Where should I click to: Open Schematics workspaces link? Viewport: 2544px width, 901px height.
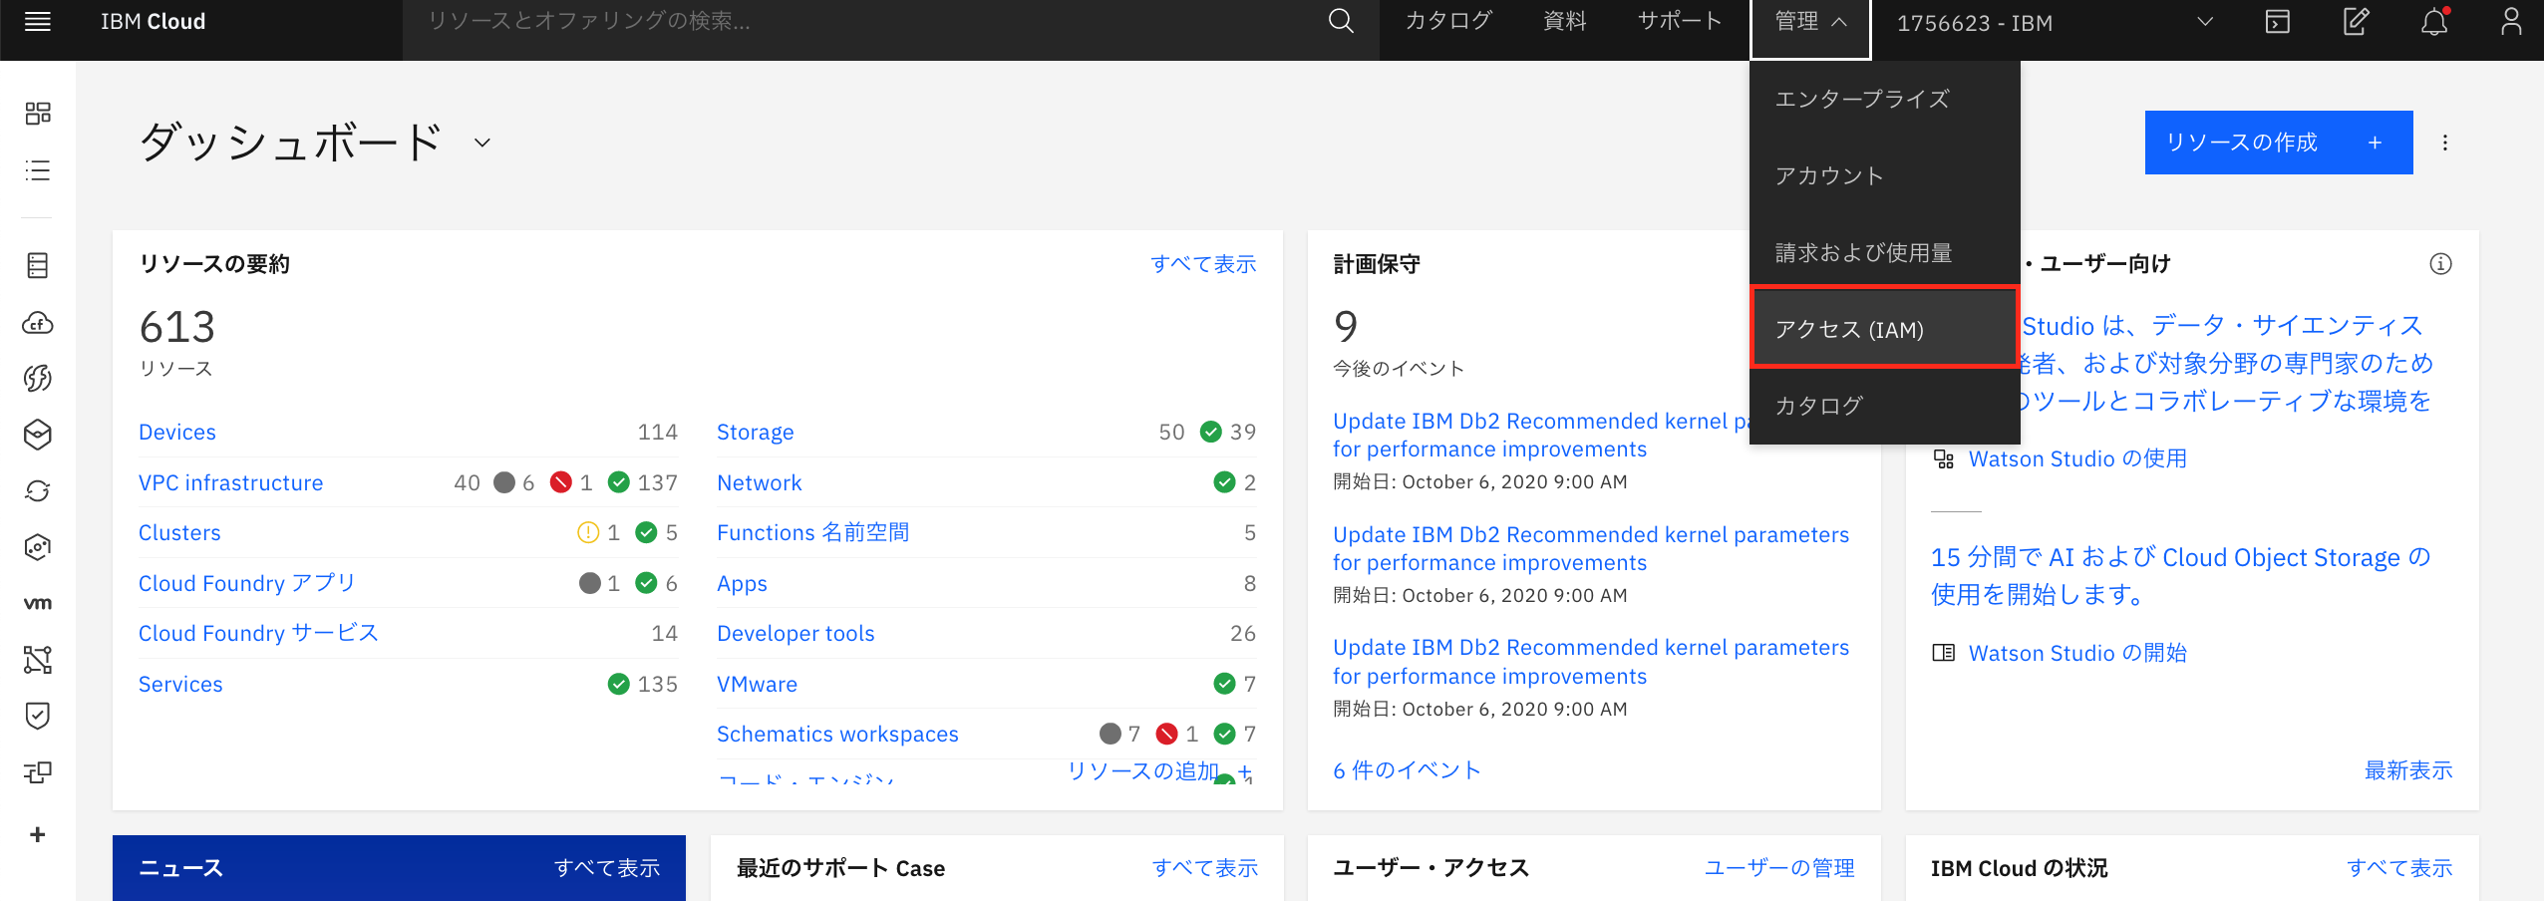point(837,735)
